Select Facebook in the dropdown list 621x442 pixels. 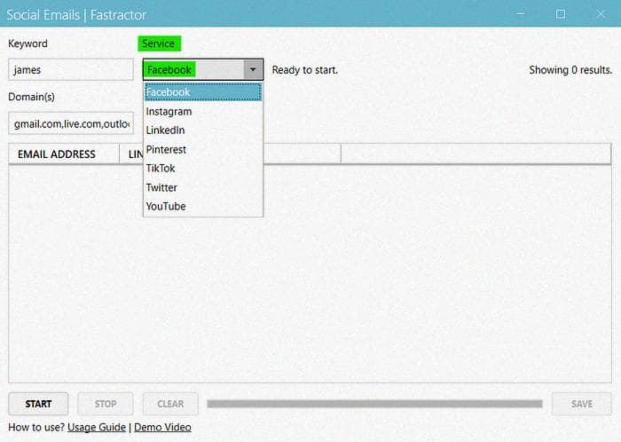(x=203, y=92)
